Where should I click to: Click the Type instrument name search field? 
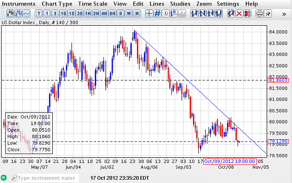(48, 178)
